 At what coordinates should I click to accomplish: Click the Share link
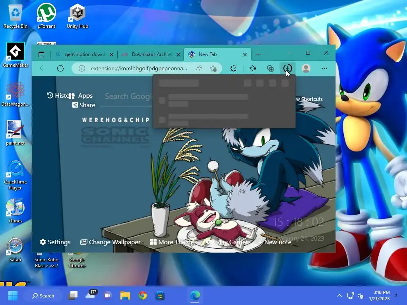83,105
